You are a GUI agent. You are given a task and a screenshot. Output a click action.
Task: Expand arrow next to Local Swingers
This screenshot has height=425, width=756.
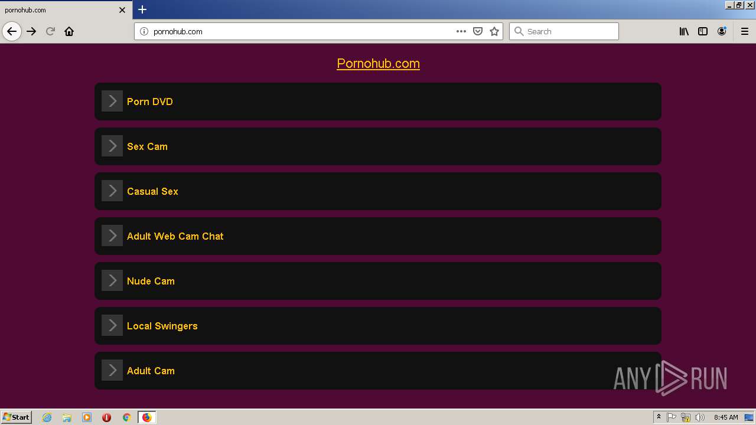tap(112, 325)
